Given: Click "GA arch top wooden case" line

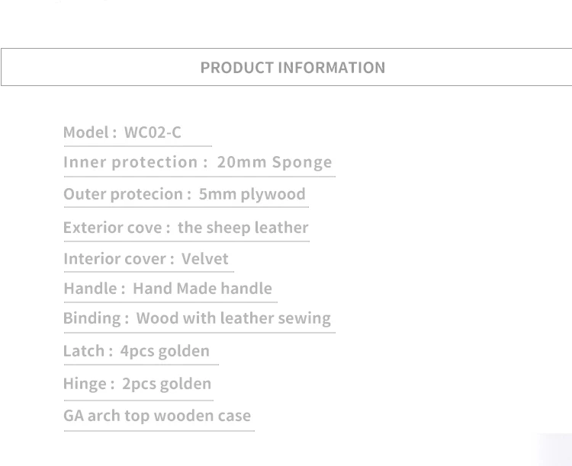Looking at the screenshot, I should (x=157, y=416).
